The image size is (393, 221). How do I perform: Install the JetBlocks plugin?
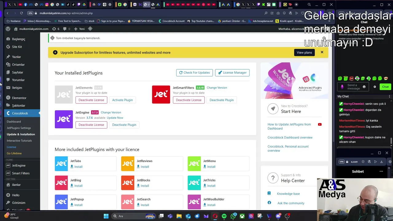click(x=143, y=186)
